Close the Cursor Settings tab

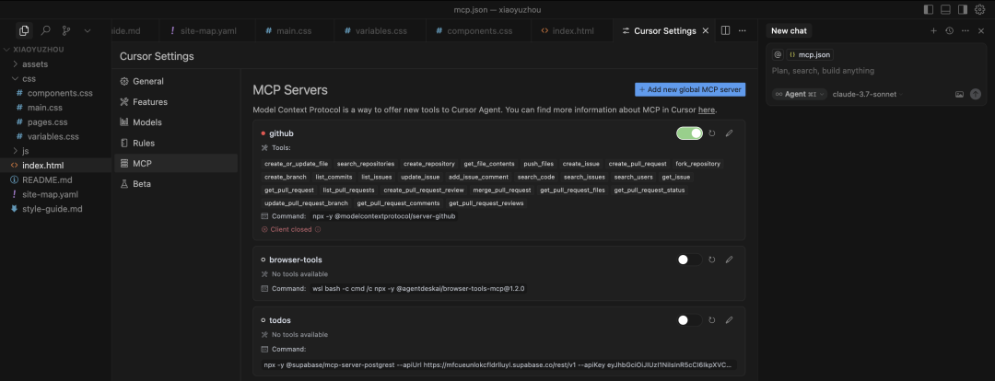pyautogui.click(x=706, y=30)
